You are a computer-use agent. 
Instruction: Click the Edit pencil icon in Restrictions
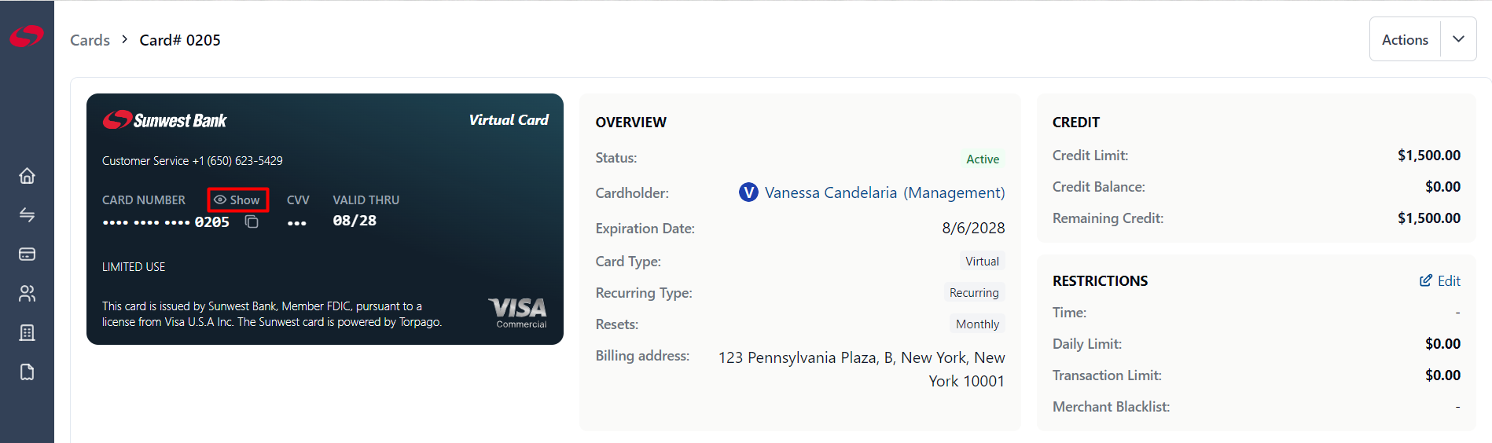coord(1425,280)
